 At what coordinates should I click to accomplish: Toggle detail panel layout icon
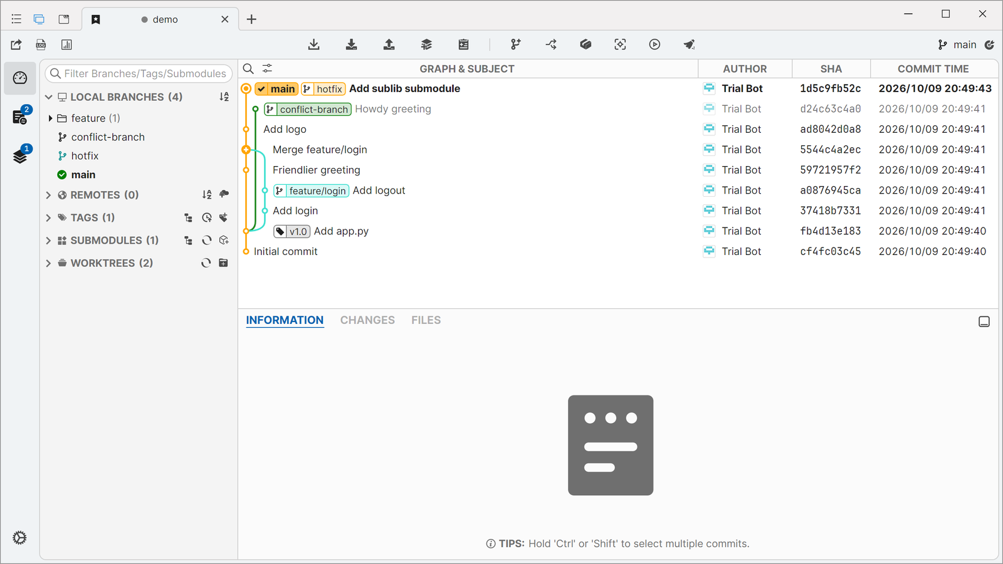[984, 321]
